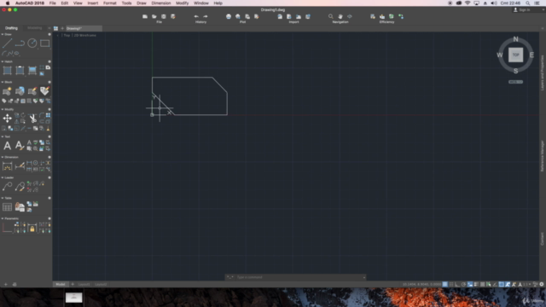The width and height of the screenshot is (546, 307).
Task: Click the Undo arrow in History
Action: [196, 16]
